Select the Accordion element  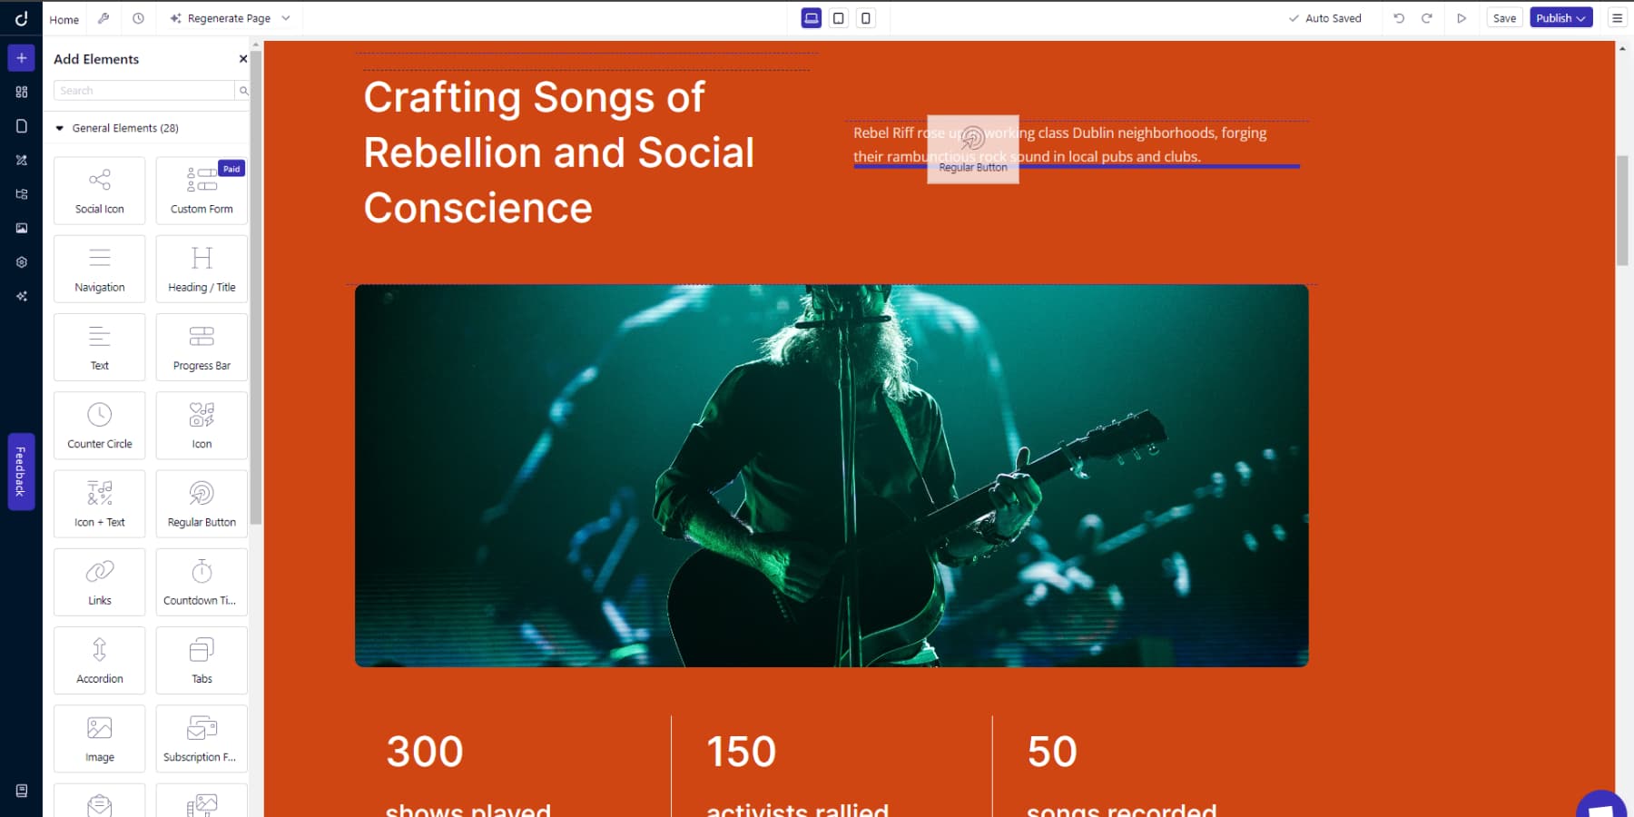(99, 660)
